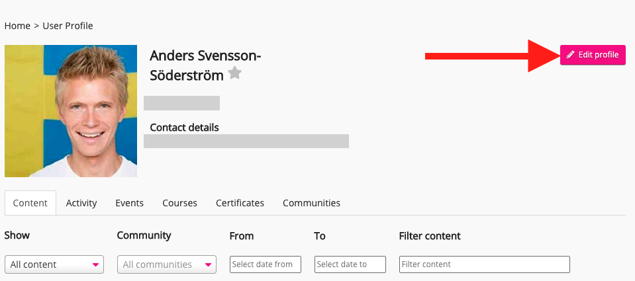Screen dimensions: 635x281
Task: View the Certificates tab
Action: tap(240, 203)
